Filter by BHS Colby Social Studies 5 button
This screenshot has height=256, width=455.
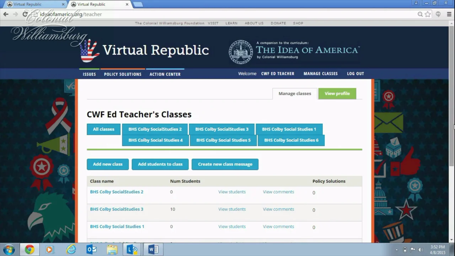[x=224, y=140]
